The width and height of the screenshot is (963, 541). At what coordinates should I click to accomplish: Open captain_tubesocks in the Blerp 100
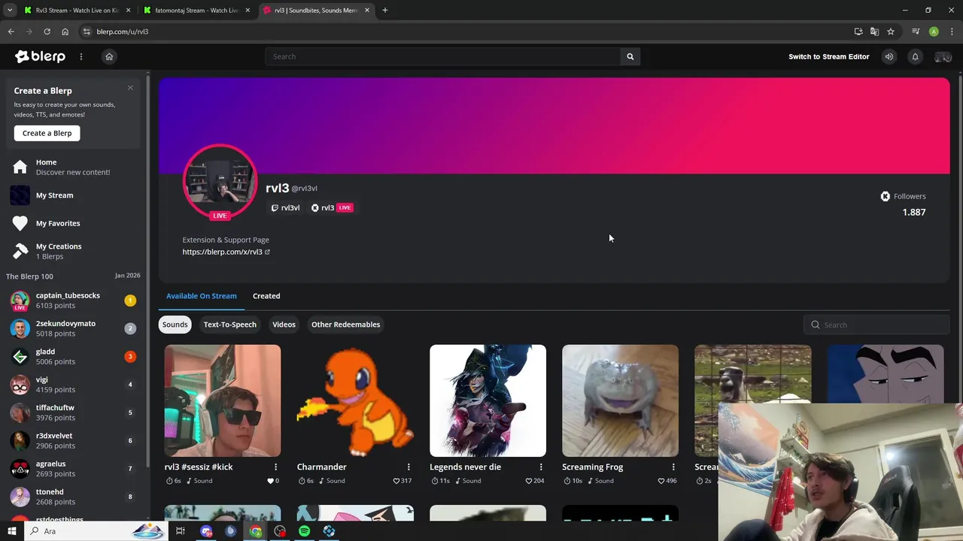tap(73, 301)
